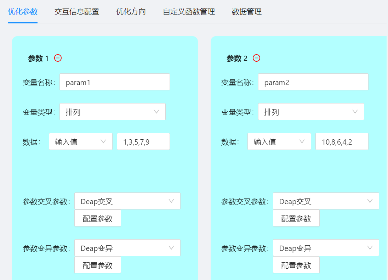Click 配置参数 under 参数变异参数 in 参数 1
Viewport: 388px width, 280px height.
click(98, 265)
